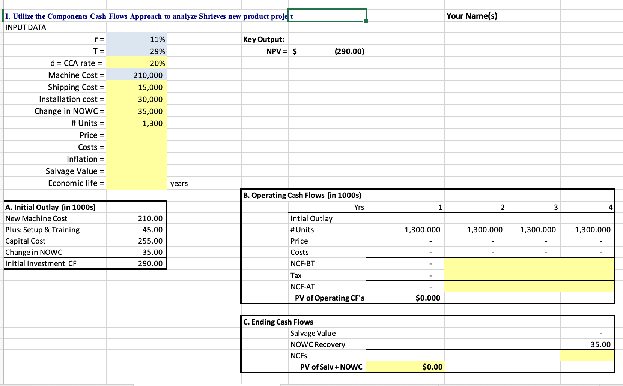Select the PV of Operating CF's value $0.000

pyautogui.click(x=405, y=298)
